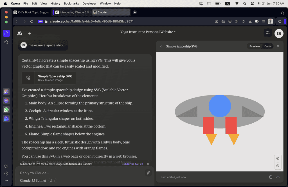Toggle the battery saver toolbar icon
The image size is (288, 187).
[257, 21]
